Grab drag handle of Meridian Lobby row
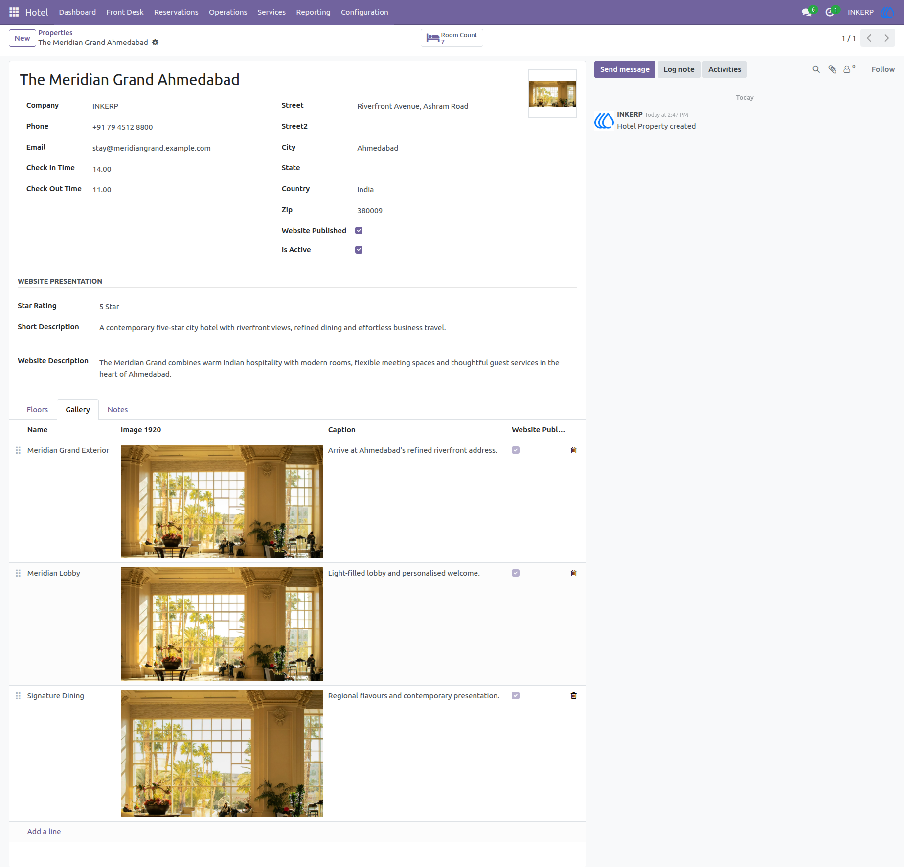This screenshot has width=904, height=867. pyautogui.click(x=18, y=573)
